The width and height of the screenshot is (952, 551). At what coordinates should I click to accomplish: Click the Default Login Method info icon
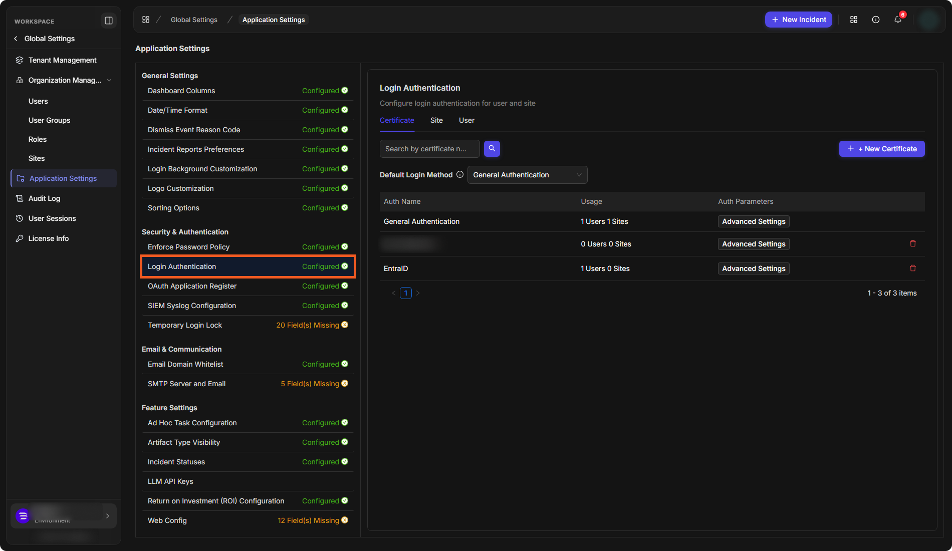[x=460, y=175]
